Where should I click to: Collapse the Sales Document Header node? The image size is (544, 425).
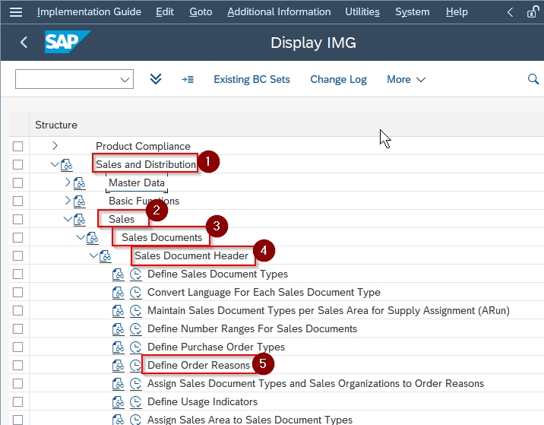click(93, 255)
